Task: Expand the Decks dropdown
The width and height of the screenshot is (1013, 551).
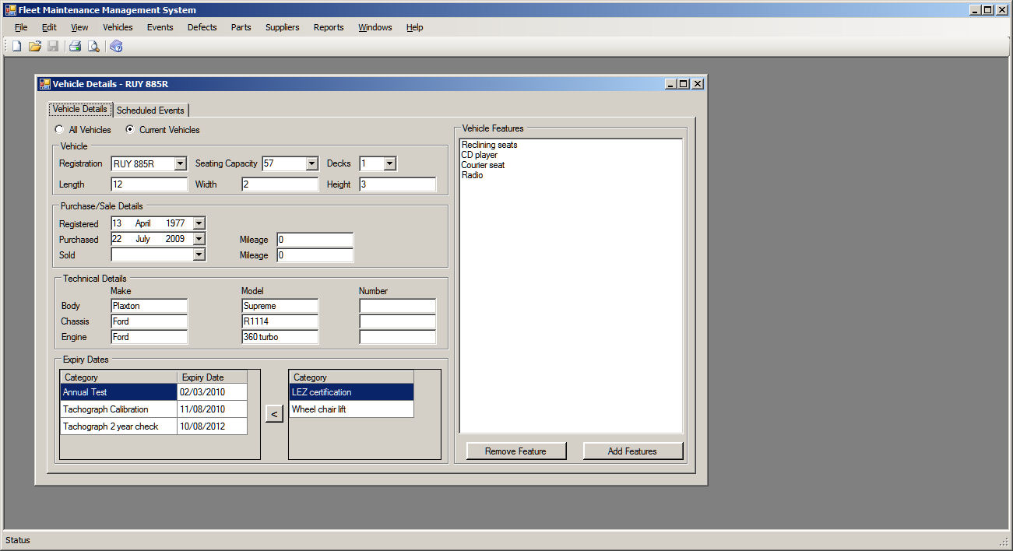Action: (389, 163)
